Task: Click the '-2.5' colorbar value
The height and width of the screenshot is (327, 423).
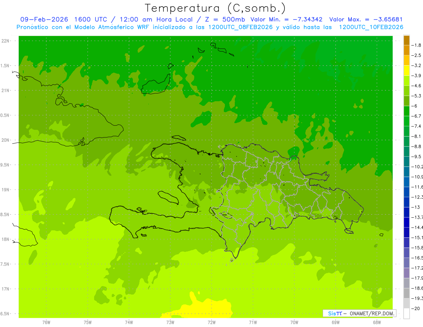Action: pos(416,55)
